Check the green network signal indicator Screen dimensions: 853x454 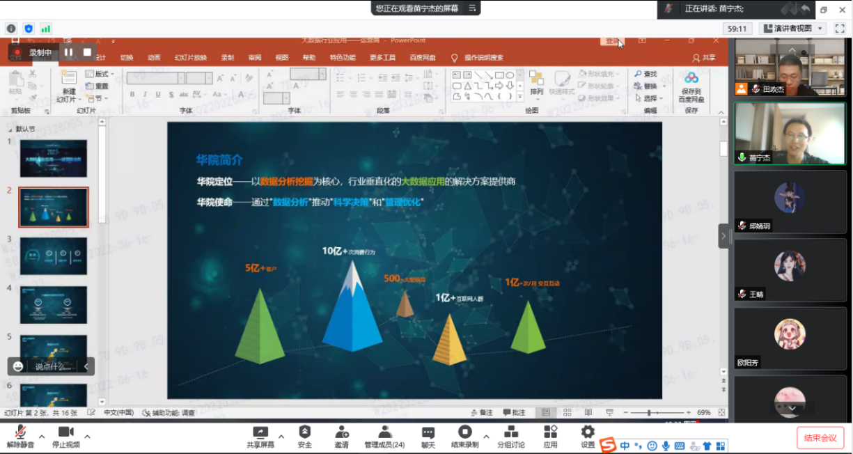tap(46, 29)
